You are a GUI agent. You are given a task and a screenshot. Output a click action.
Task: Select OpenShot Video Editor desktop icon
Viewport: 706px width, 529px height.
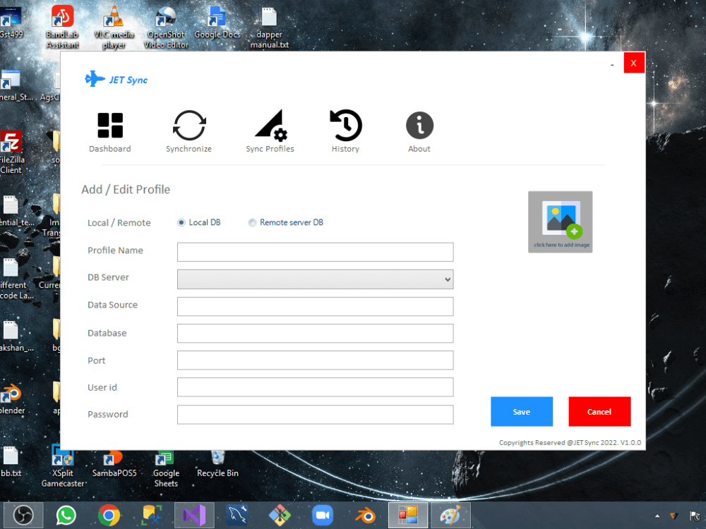166,27
